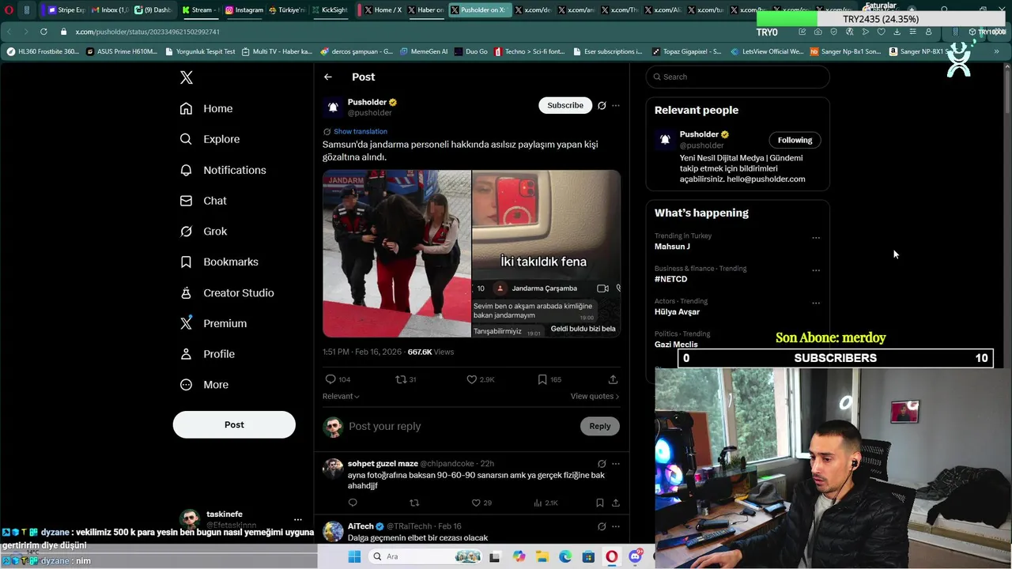Image resolution: width=1012 pixels, height=569 pixels.
Task: Switch to the Instagram browser tab
Action: tap(244, 10)
